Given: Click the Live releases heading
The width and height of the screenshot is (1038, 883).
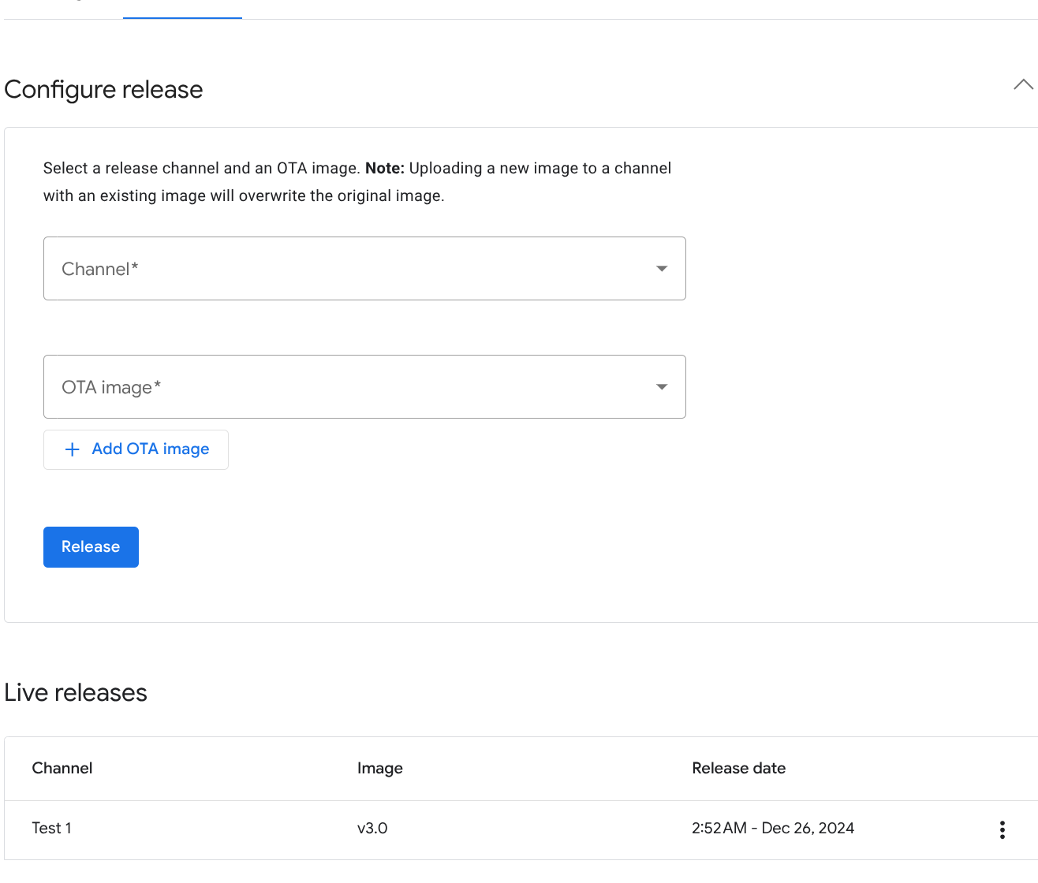Looking at the screenshot, I should point(76,692).
